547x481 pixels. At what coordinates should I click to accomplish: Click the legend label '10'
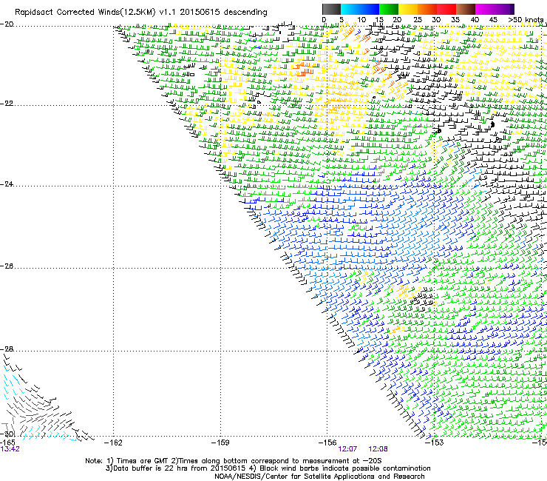(x=361, y=20)
